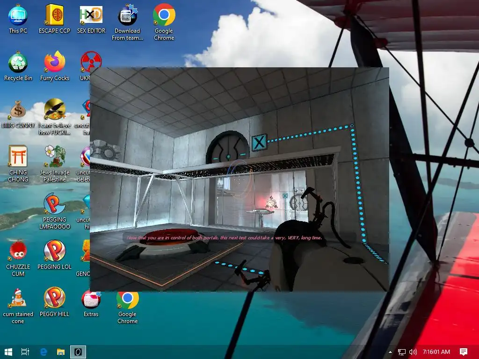Open network status from the system tray
The height and width of the screenshot is (359, 479).
click(402, 352)
